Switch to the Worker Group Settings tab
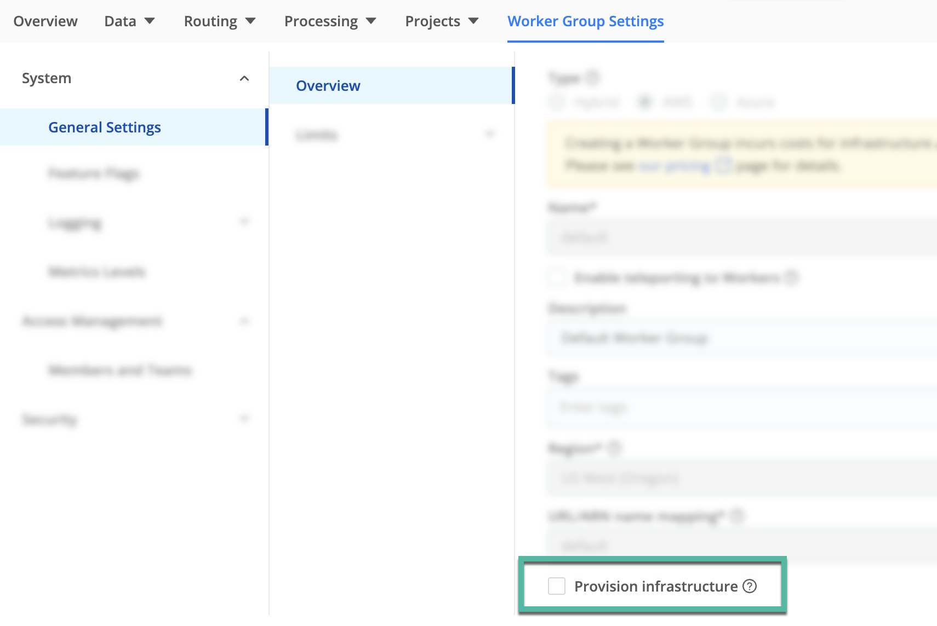 [585, 21]
